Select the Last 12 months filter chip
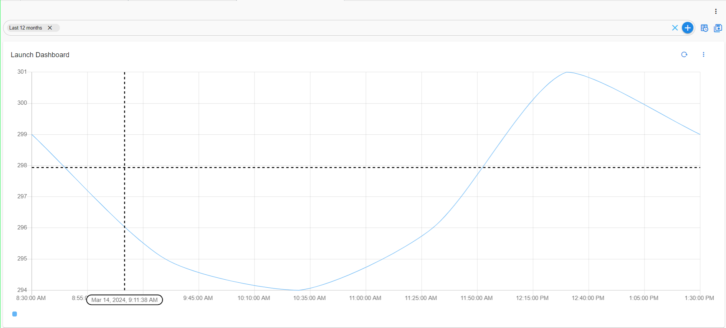 (x=26, y=28)
